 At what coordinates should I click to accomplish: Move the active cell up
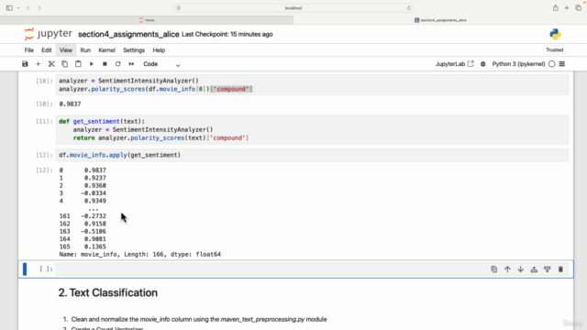(x=507, y=269)
